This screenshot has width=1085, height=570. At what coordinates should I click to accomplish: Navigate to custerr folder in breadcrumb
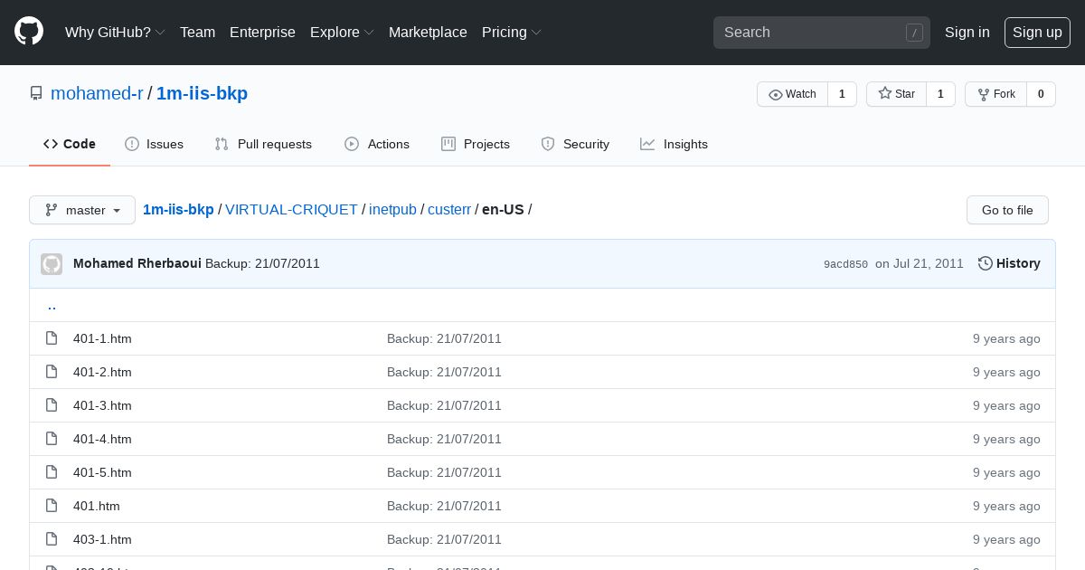pos(449,209)
